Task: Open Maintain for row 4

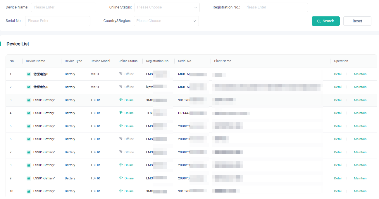Action: tap(360, 113)
